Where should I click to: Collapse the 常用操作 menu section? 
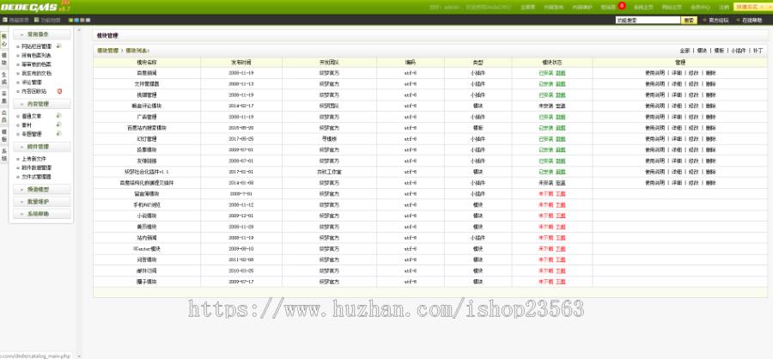tap(42, 34)
